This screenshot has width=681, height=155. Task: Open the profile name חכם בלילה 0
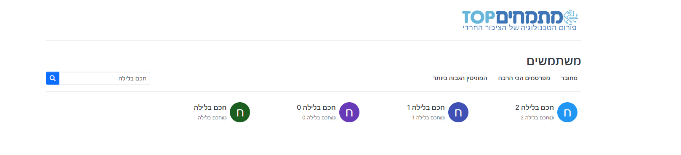pyautogui.click(x=316, y=107)
